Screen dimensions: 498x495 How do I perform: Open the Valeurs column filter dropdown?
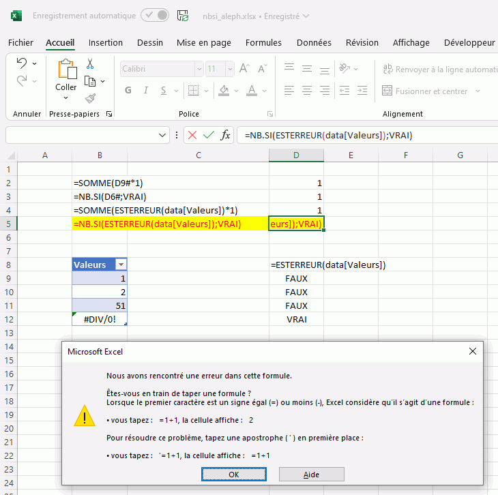[121, 265]
